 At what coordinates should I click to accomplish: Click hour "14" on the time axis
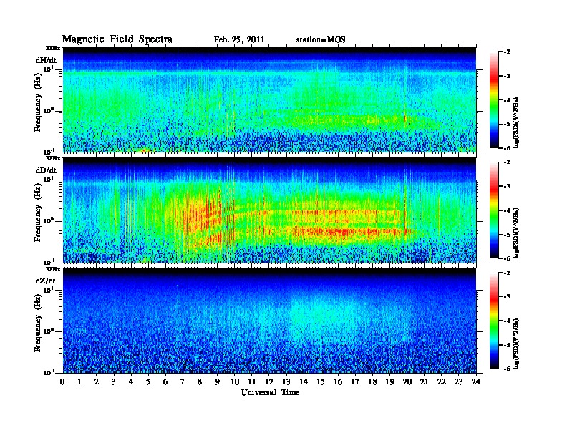(x=304, y=381)
